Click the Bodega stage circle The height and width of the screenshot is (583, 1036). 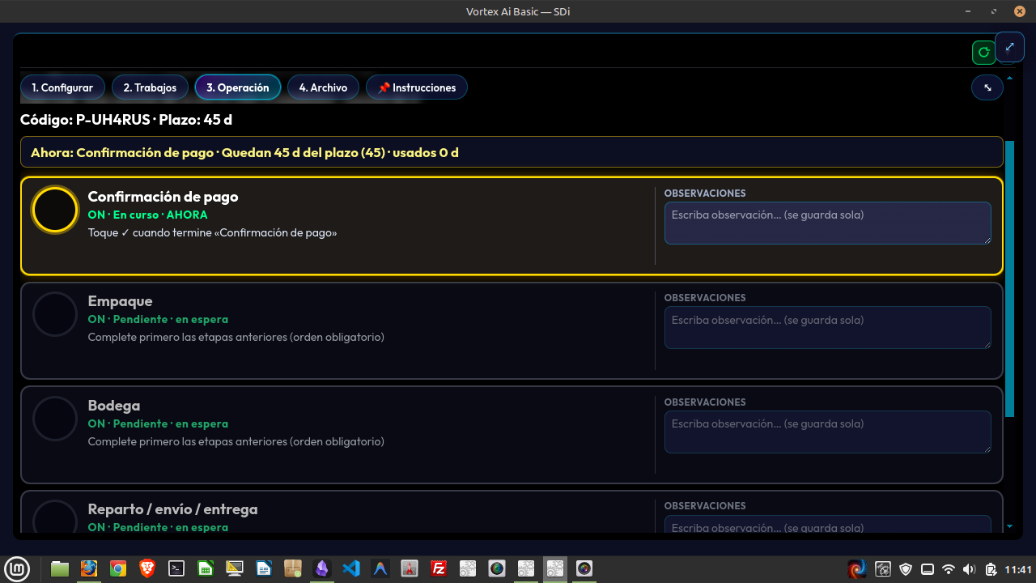click(x=55, y=419)
